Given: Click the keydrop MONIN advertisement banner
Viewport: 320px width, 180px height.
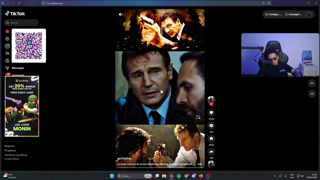Looking at the screenshot, I should [22, 106].
